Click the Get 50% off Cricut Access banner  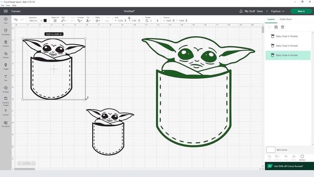click(289, 166)
